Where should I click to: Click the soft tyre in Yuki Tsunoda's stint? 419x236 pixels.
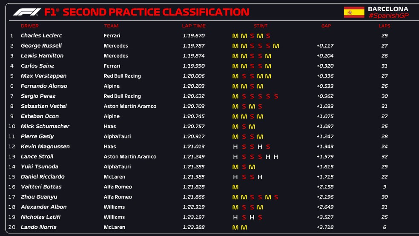(244, 167)
